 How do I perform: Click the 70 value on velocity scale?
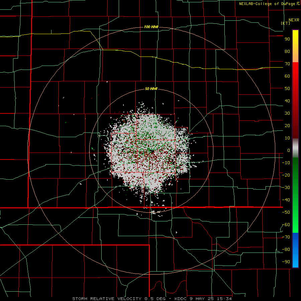pyautogui.click(x=287, y=64)
